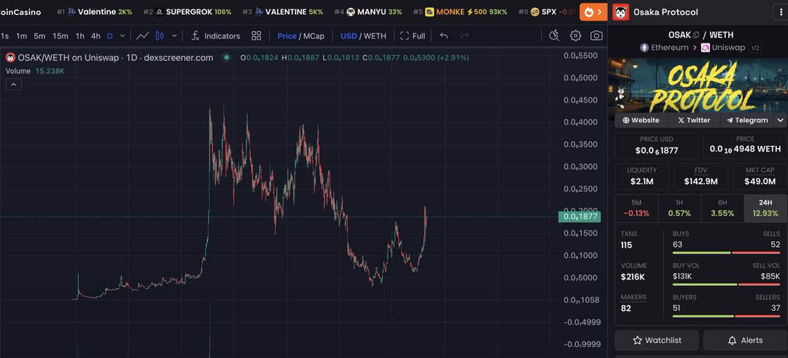788x358 pixels.
Task: Undo the last chart action
Action: click(444, 36)
